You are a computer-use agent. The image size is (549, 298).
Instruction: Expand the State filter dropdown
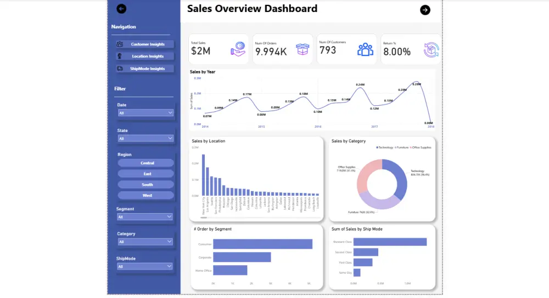pos(145,139)
